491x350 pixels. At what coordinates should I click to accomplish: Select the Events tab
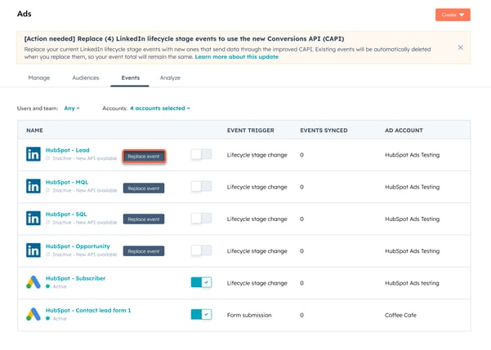pos(130,78)
